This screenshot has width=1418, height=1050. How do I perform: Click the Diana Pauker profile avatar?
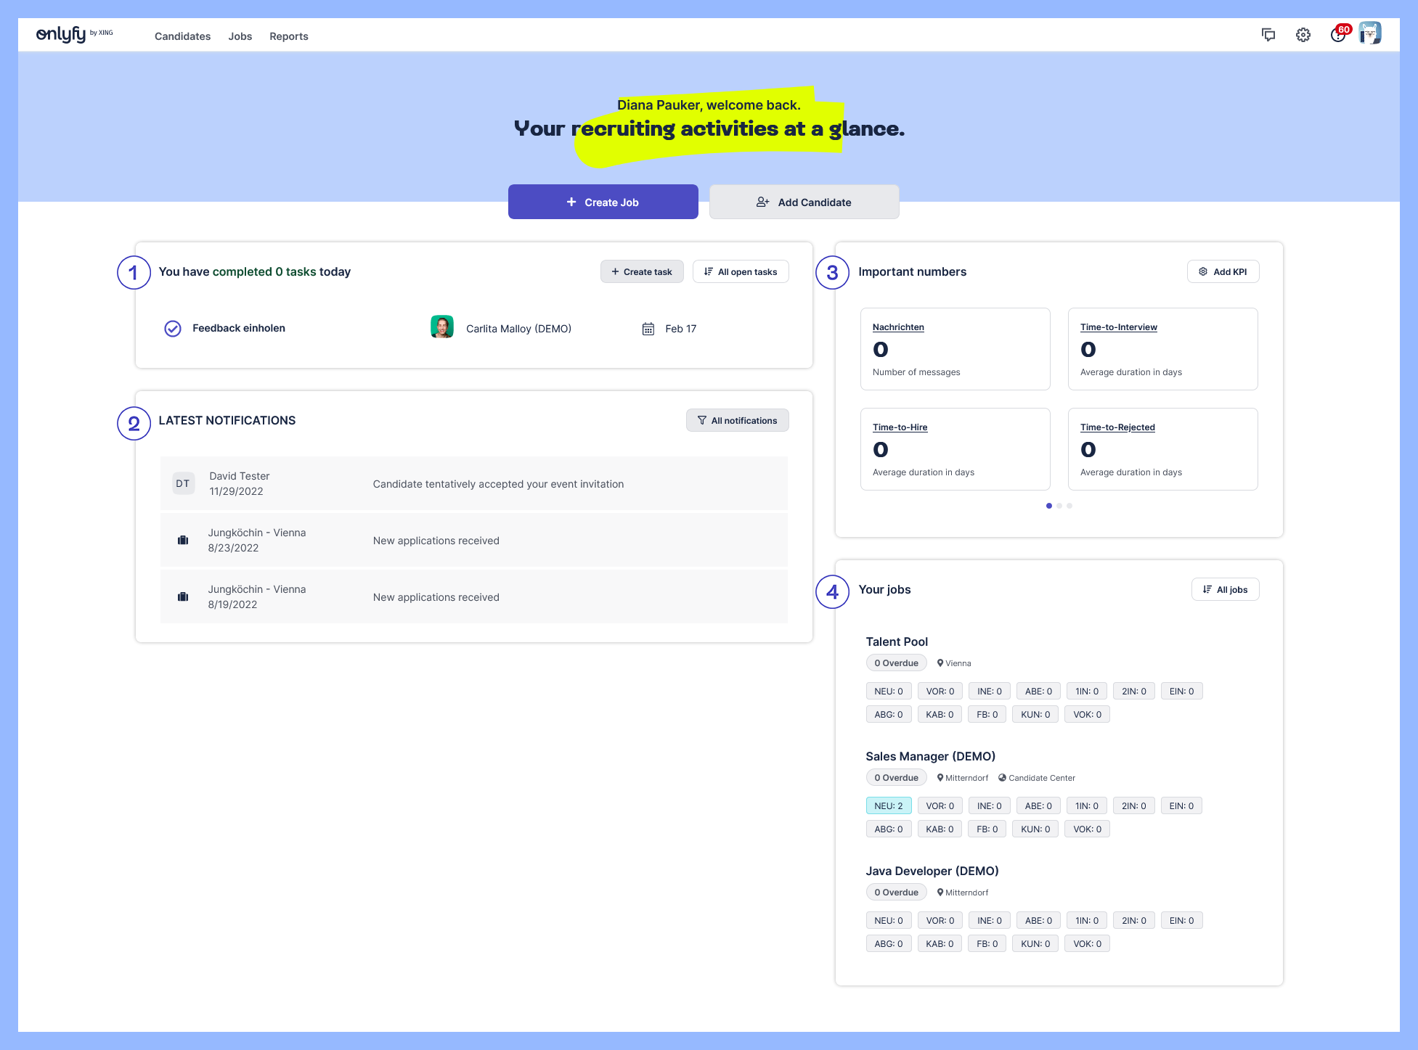[x=1370, y=33]
